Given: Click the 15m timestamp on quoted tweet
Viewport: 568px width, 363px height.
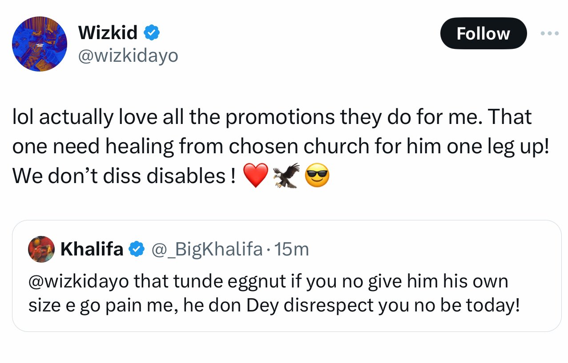Looking at the screenshot, I should coord(292,250).
